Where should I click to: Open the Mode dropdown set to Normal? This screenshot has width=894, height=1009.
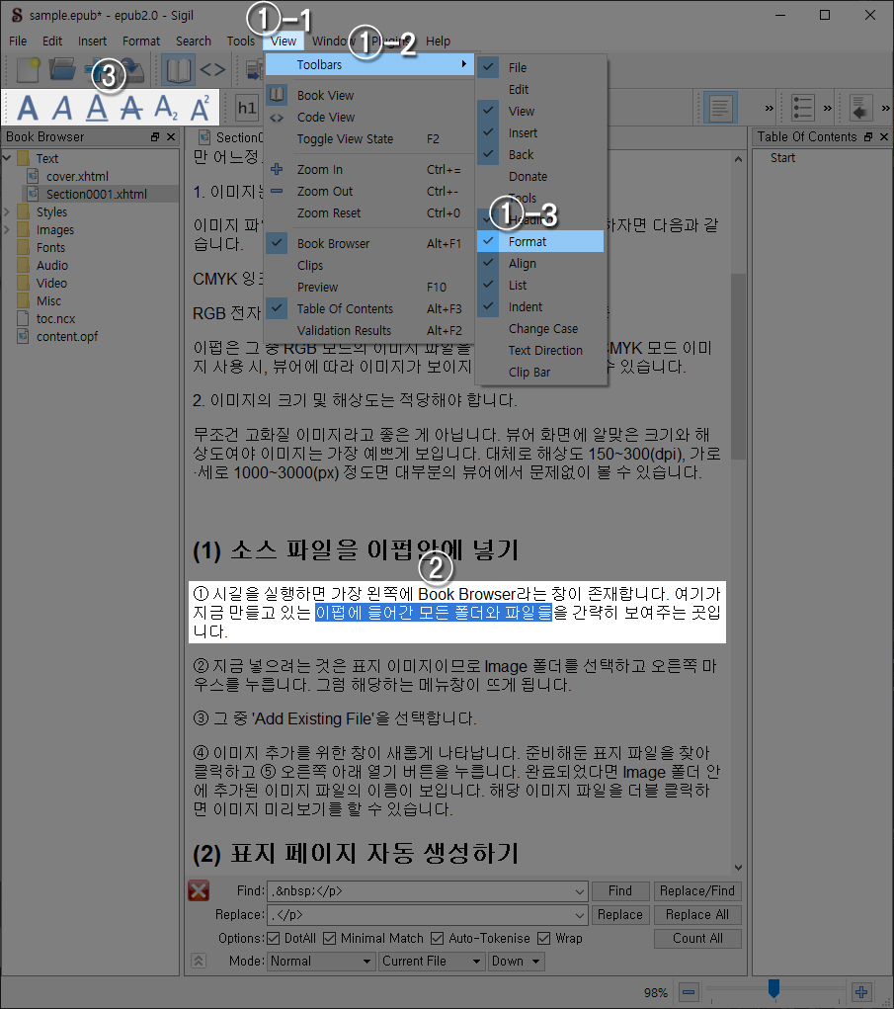321,961
